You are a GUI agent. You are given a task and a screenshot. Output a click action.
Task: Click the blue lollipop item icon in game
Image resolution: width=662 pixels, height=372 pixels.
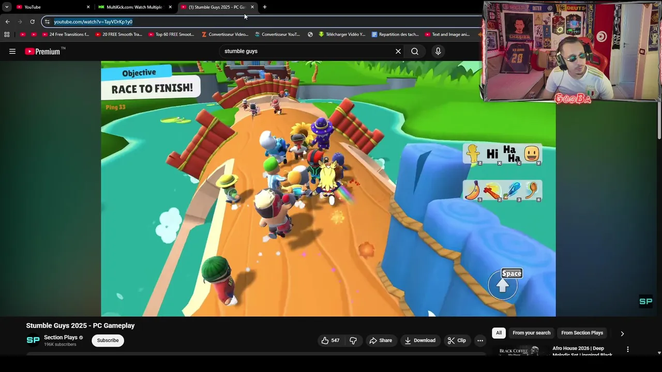[511, 190]
